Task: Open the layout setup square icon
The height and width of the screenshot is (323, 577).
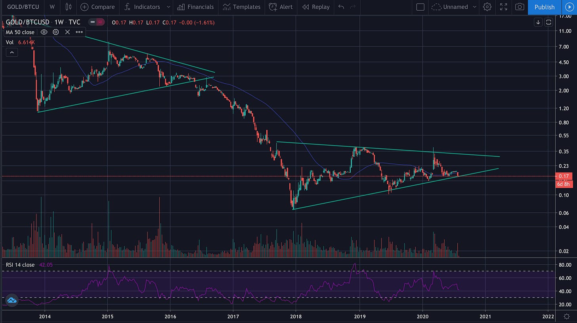Action: 420,7
